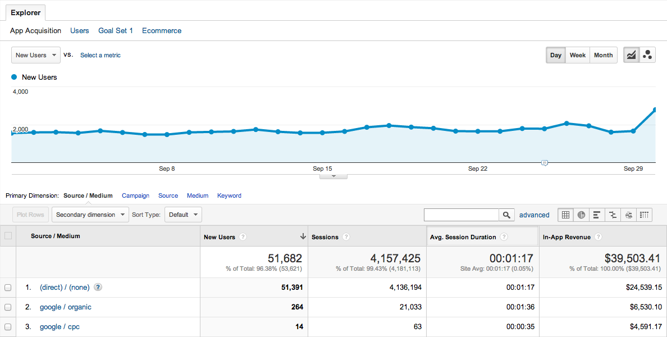Switch to the motion chart view

coord(647,55)
